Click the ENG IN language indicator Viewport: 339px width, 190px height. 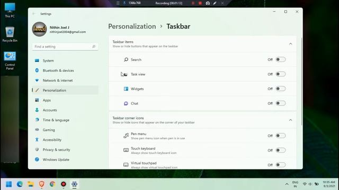coord(295,184)
